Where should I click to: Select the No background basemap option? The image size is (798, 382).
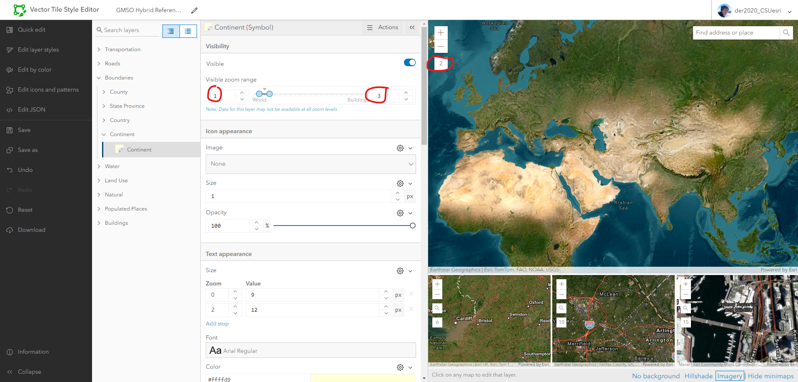tap(656, 376)
